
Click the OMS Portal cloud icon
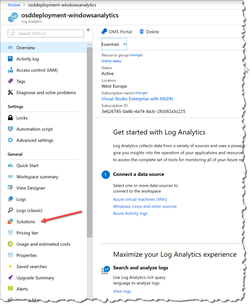(104, 32)
